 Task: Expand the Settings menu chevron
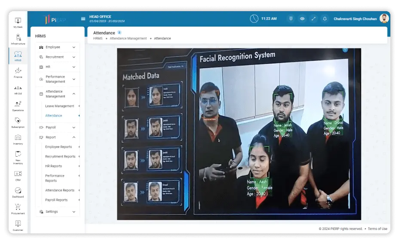point(74,212)
